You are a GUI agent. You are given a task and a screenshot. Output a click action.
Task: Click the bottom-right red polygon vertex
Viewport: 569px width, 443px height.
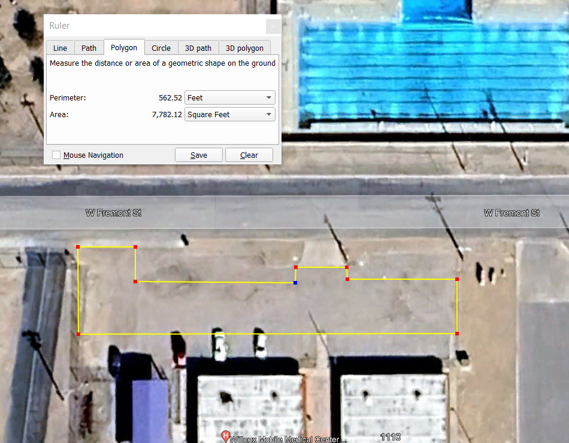click(x=457, y=333)
